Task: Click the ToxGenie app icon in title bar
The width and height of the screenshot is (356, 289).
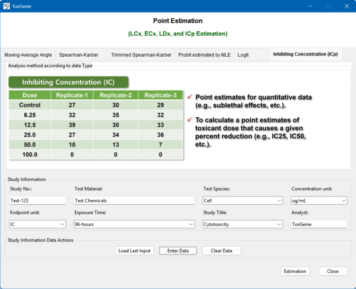Action: pos(6,6)
